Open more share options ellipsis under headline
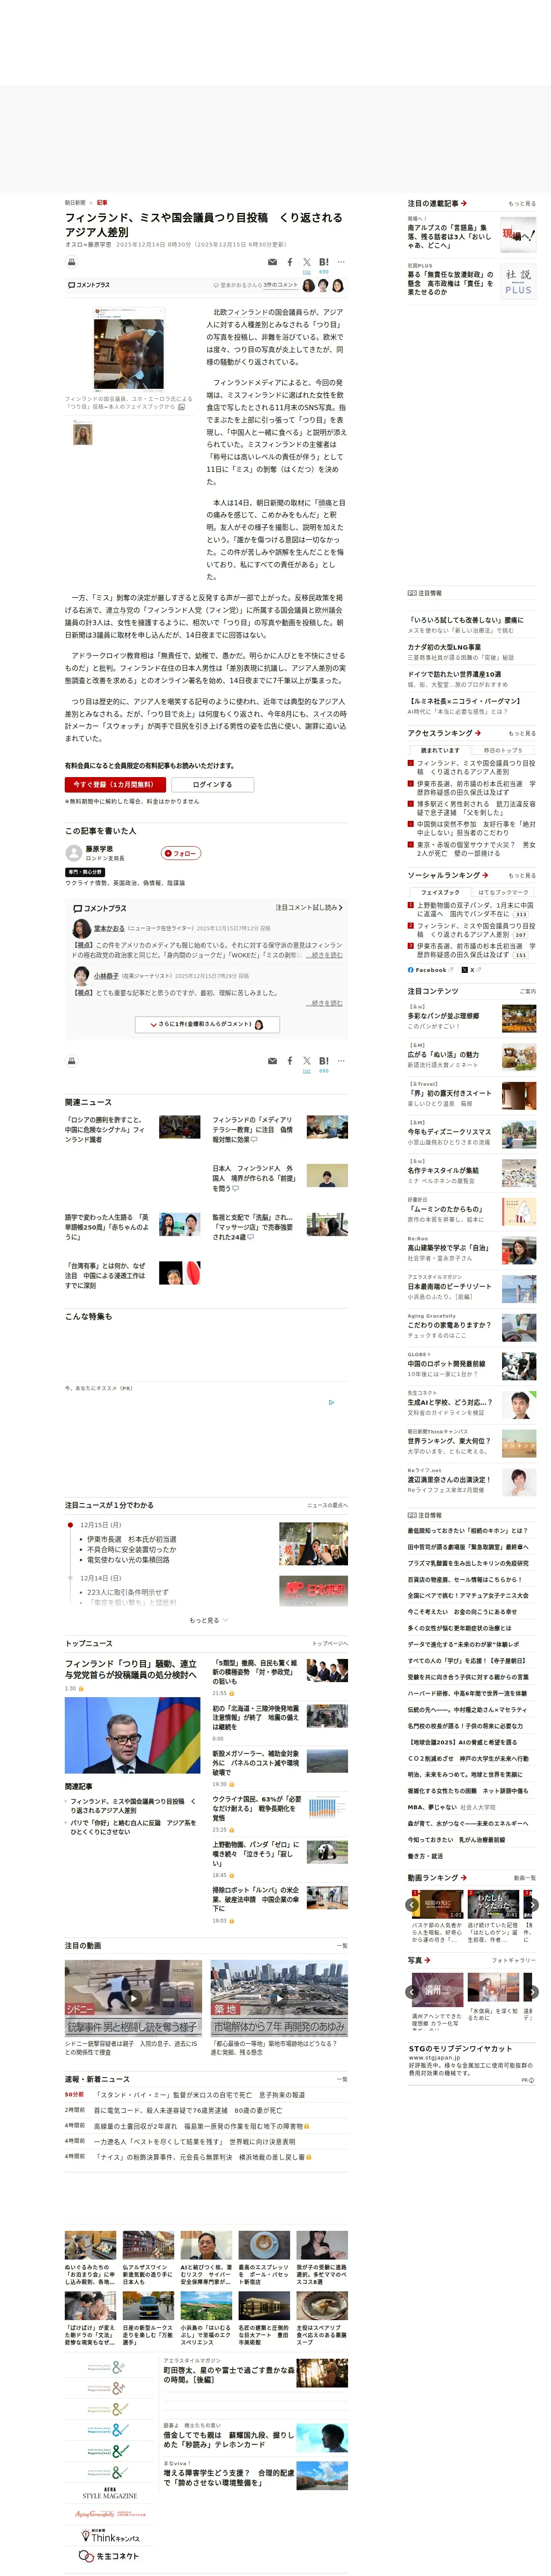The width and height of the screenshot is (551, 2576). point(341,262)
